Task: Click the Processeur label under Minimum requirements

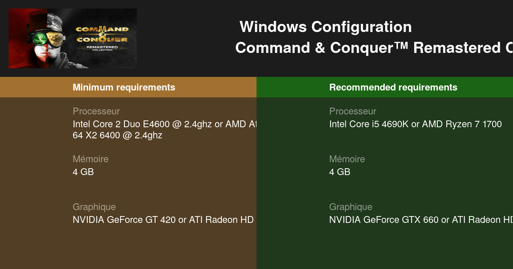Action: tap(96, 111)
